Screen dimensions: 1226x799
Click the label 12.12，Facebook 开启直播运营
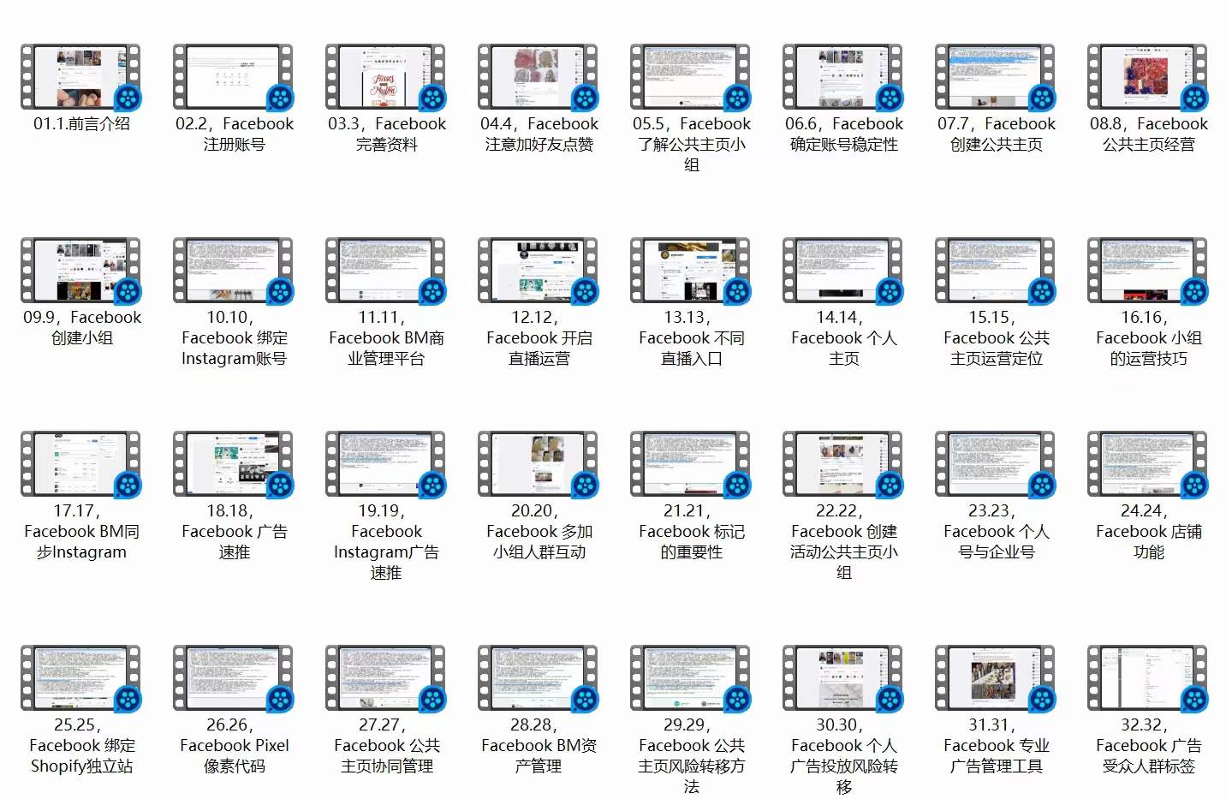(x=539, y=338)
